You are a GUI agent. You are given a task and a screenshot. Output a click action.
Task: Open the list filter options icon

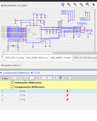[61, 78]
